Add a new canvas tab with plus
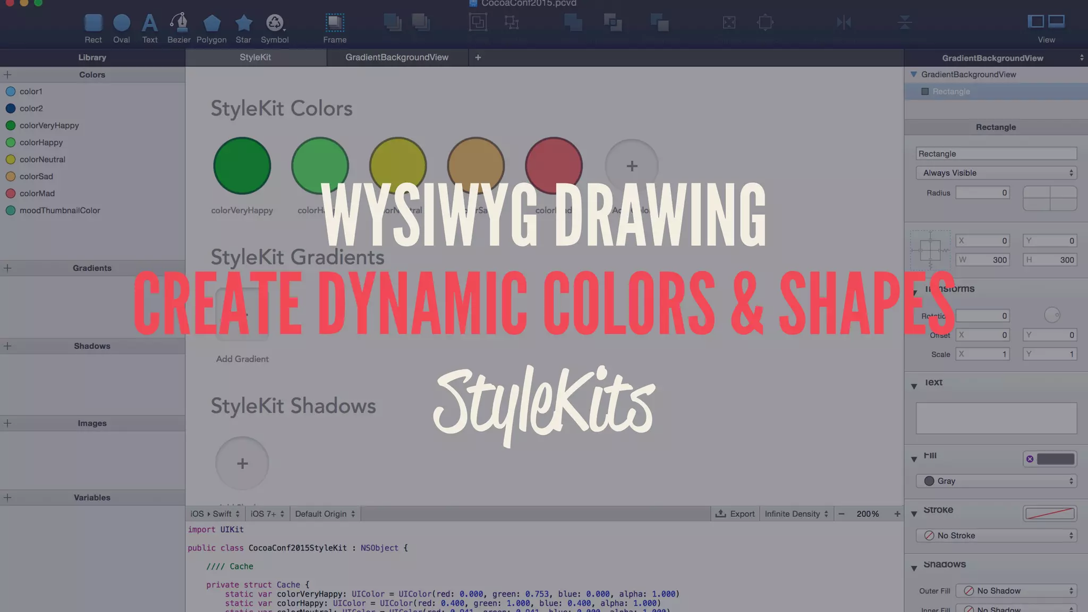The height and width of the screenshot is (612, 1088). [478, 57]
